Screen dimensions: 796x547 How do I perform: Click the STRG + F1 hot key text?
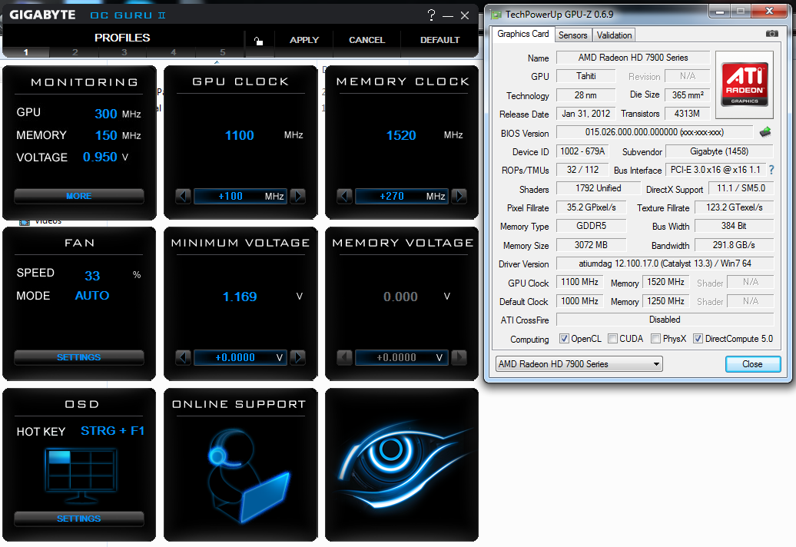click(112, 431)
